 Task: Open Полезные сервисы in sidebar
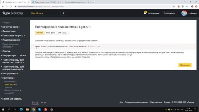tap(12, 99)
